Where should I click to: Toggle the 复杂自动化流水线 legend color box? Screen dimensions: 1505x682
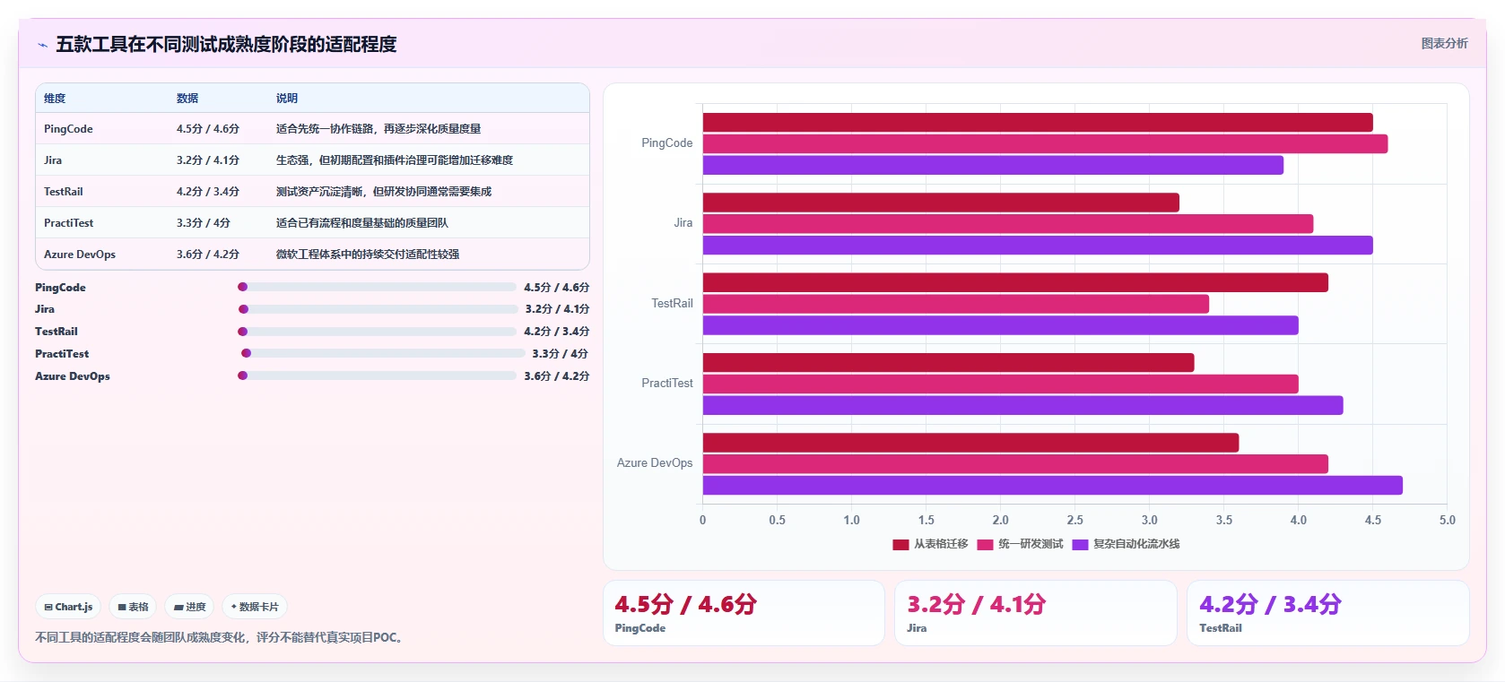coord(1080,544)
